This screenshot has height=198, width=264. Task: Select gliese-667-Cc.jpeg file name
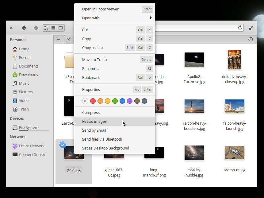click(x=114, y=173)
